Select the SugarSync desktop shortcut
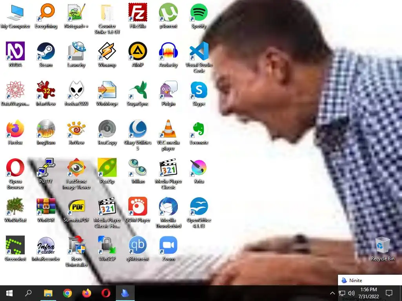Image resolution: width=402 pixels, height=301 pixels. (x=138, y=93)
